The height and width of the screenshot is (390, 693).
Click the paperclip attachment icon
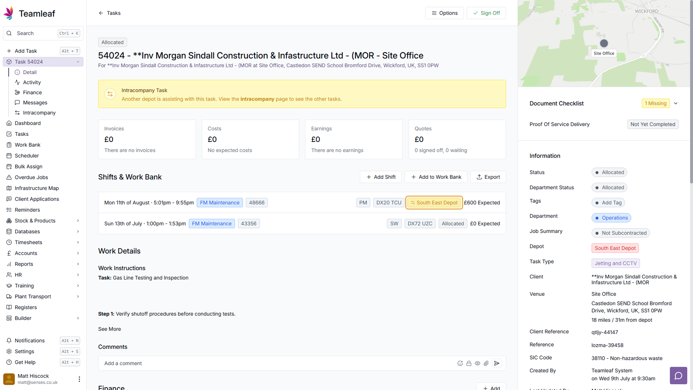tap(486, 363)
